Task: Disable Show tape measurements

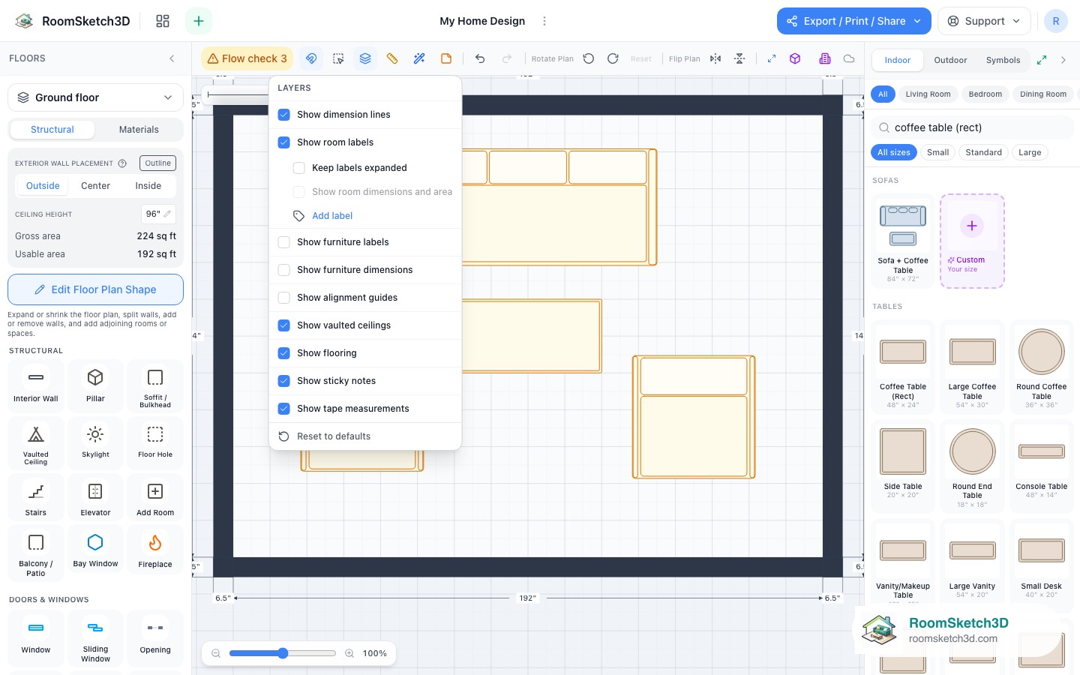Action: 284,409
